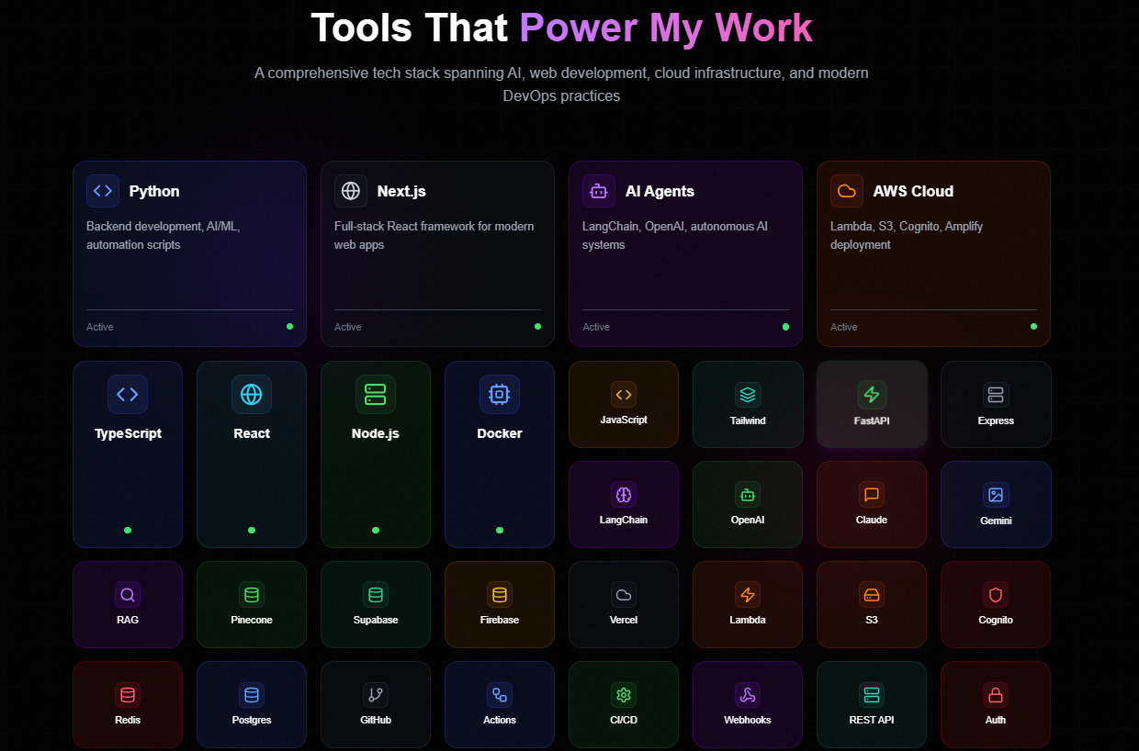Click the AWS Cloud card icon
This screenshot has height=751, width=1139.
point(846,190)
